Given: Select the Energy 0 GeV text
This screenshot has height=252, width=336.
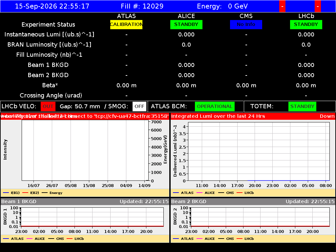Looking at the screenshot, I should [x=222, y=6].
